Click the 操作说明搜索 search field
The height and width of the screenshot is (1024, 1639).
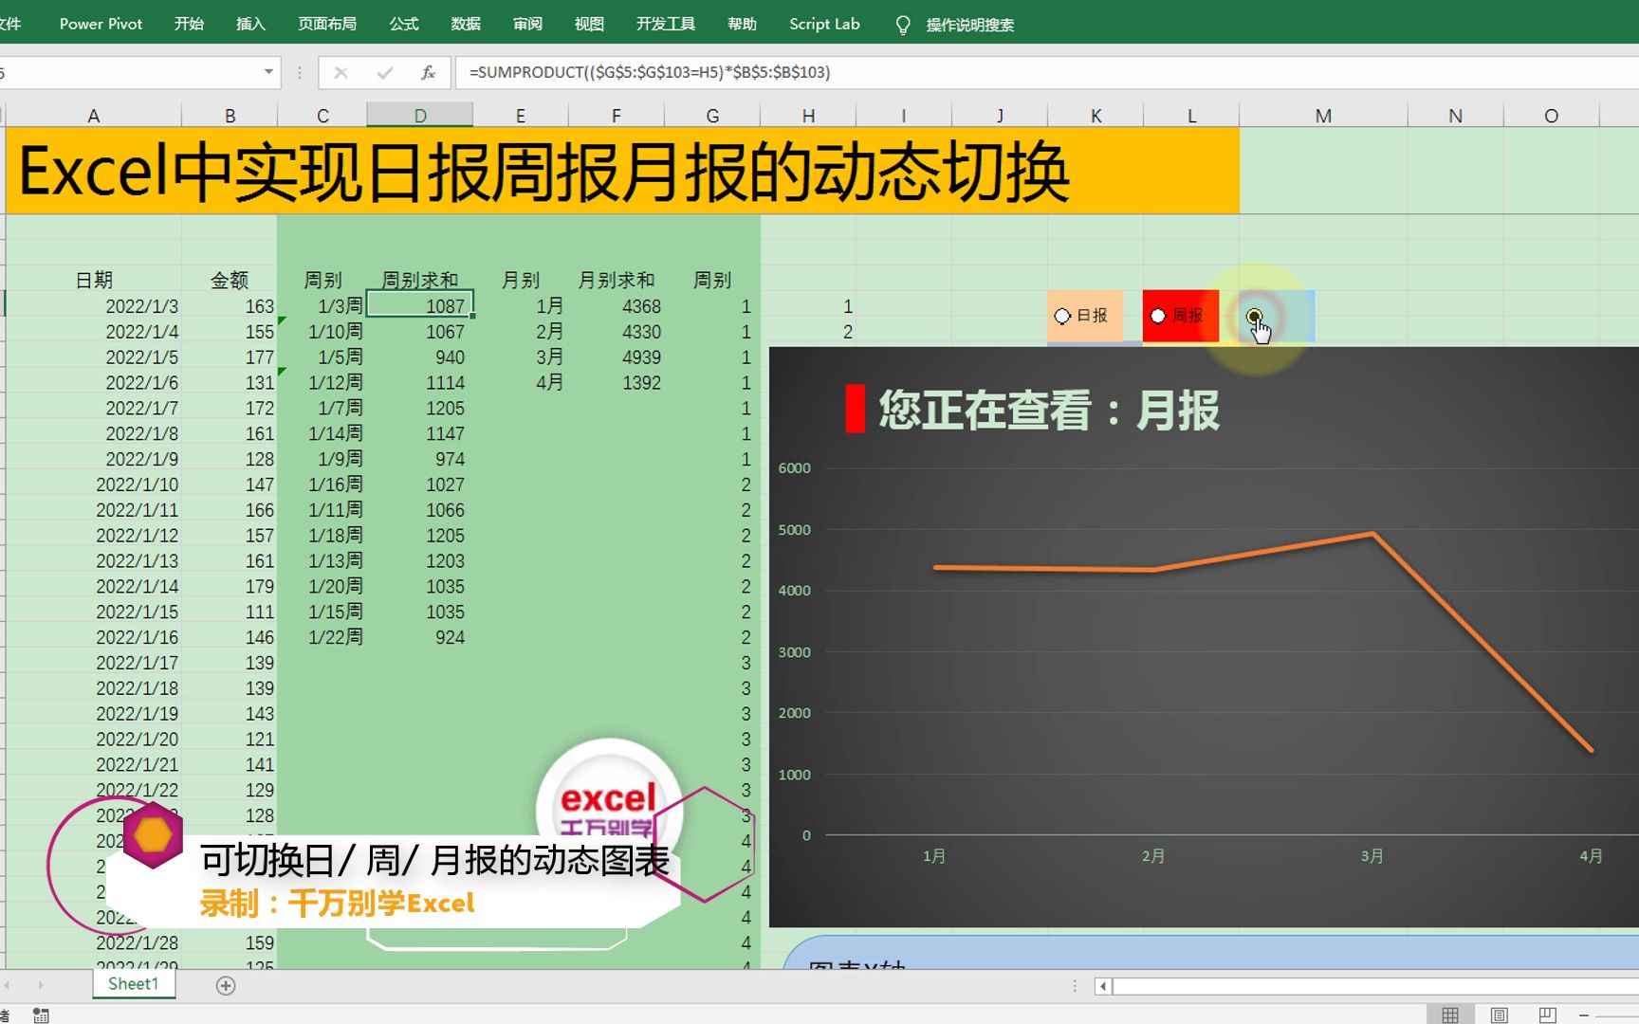(970, 25)
